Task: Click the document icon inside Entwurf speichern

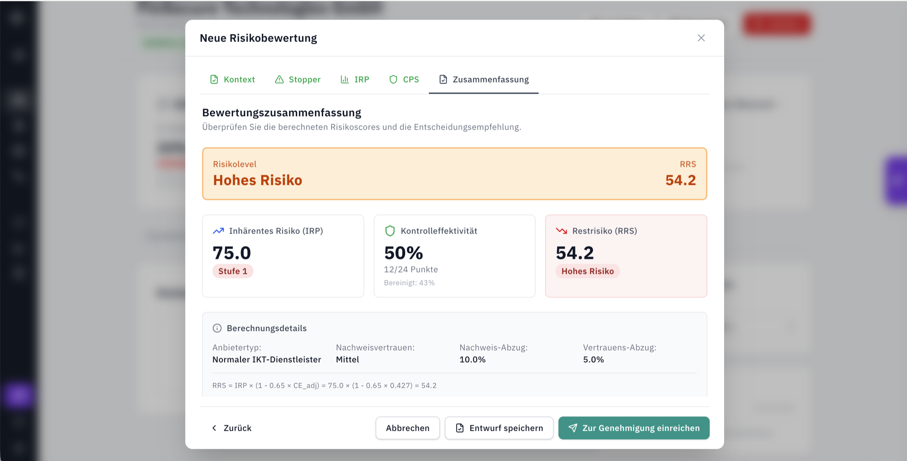Action: pyautogui.click(x=460, y=428)
